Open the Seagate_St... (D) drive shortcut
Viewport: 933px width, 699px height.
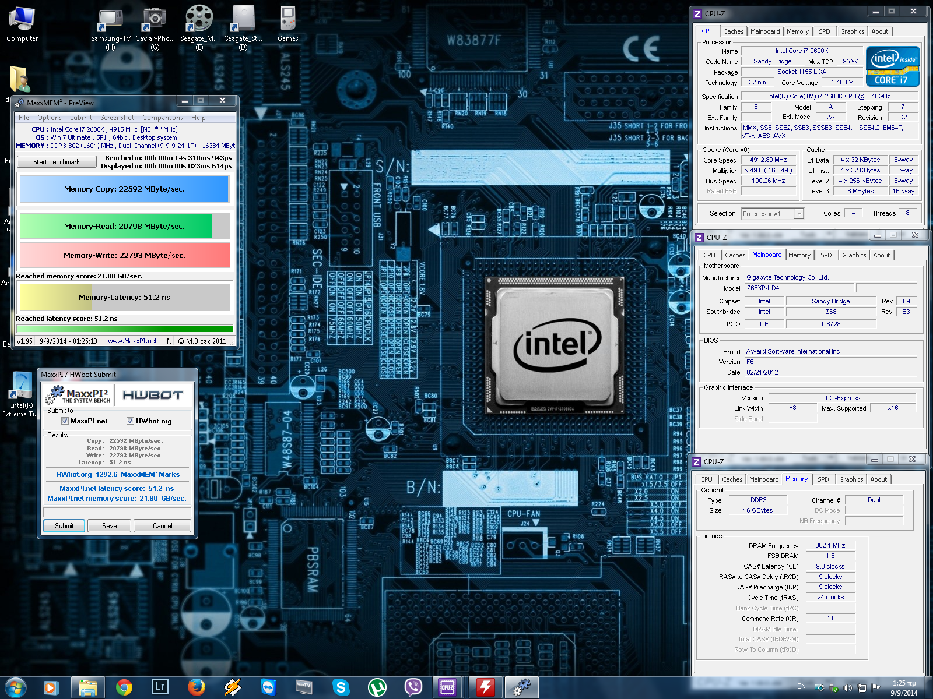tap(243, 27)
